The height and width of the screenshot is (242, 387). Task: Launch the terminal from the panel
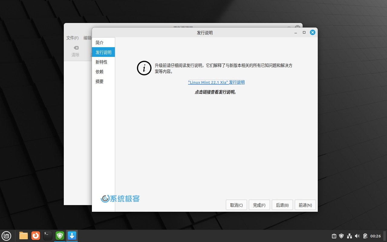[x=48, y=236]
